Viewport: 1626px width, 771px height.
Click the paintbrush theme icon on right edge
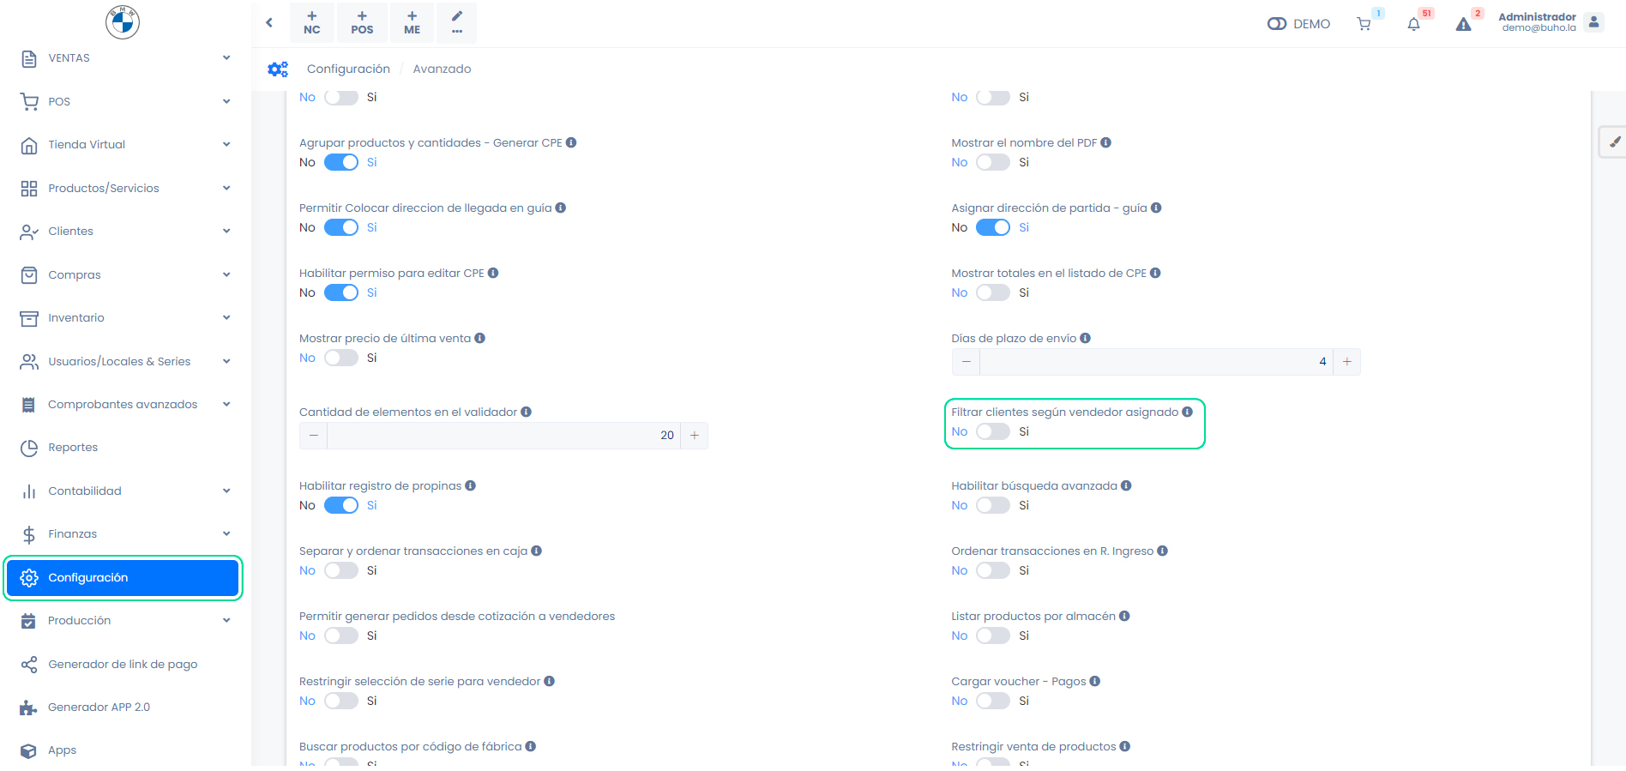point(1614,142)
